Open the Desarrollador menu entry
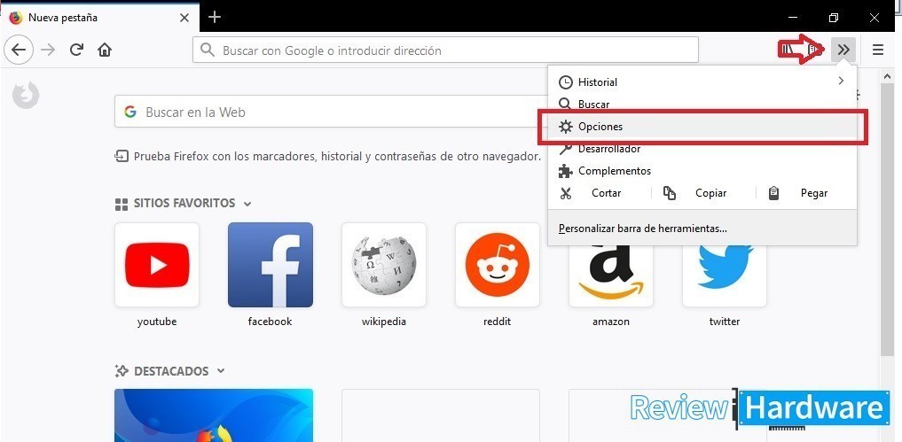 point(702,149)
